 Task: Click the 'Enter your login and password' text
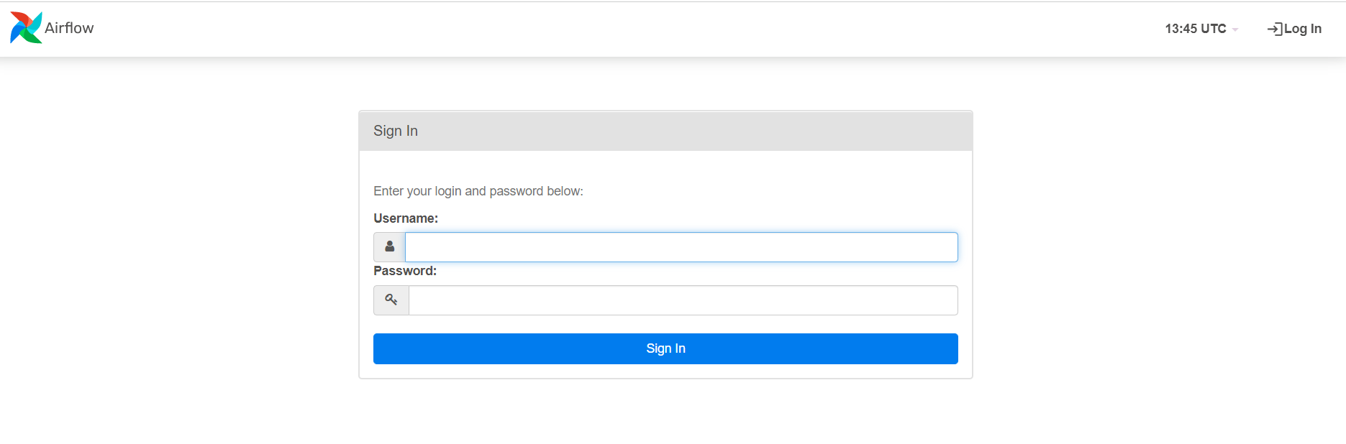click(478, 191)
